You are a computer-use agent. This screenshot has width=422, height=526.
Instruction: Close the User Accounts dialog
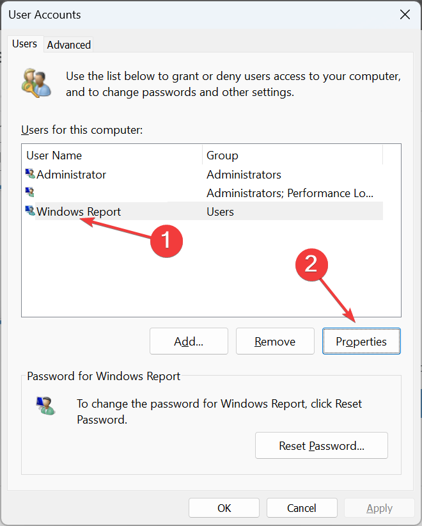click(x=404, y=14)
